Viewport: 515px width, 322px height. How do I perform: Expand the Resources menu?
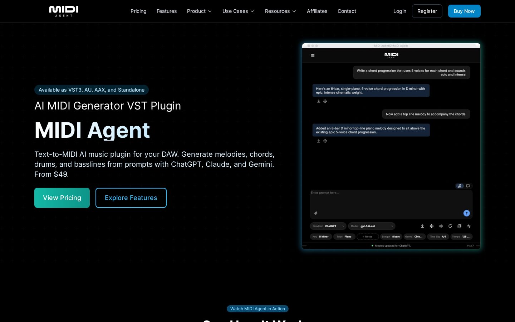pyautogui.click(x=280, y=11)
